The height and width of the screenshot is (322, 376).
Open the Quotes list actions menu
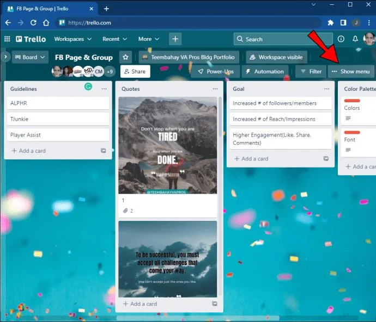tap(215, 89)
